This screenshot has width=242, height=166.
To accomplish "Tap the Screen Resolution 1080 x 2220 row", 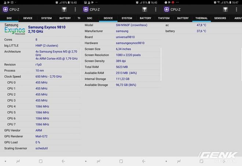I will 121,55.
